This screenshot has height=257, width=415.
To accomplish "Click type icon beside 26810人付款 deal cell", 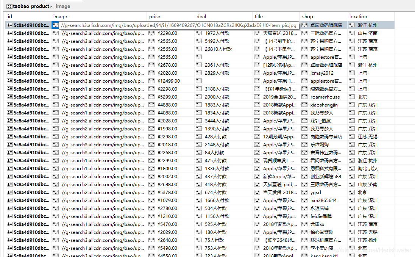I will tap(199, 49).
